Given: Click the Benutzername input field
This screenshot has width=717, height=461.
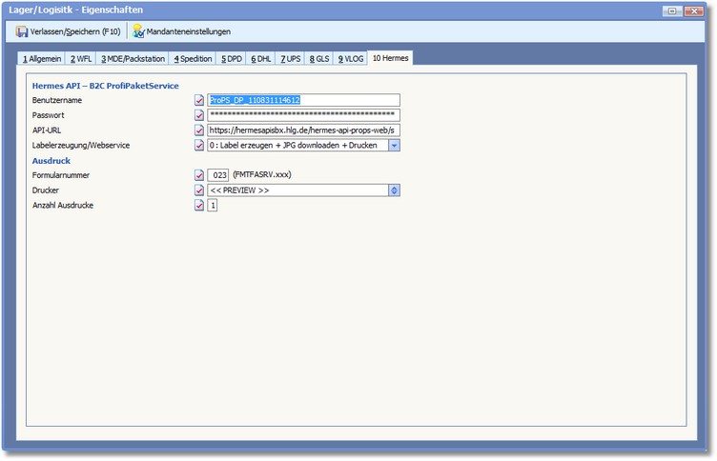Looking at the screenshot, I should tap(303, 100).
